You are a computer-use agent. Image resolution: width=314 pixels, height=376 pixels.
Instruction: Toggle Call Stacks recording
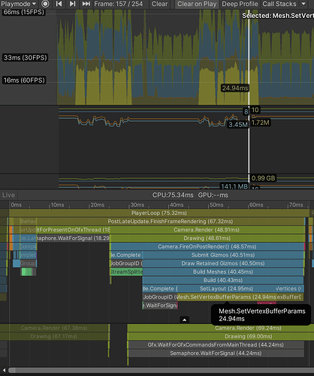(279, 4)
